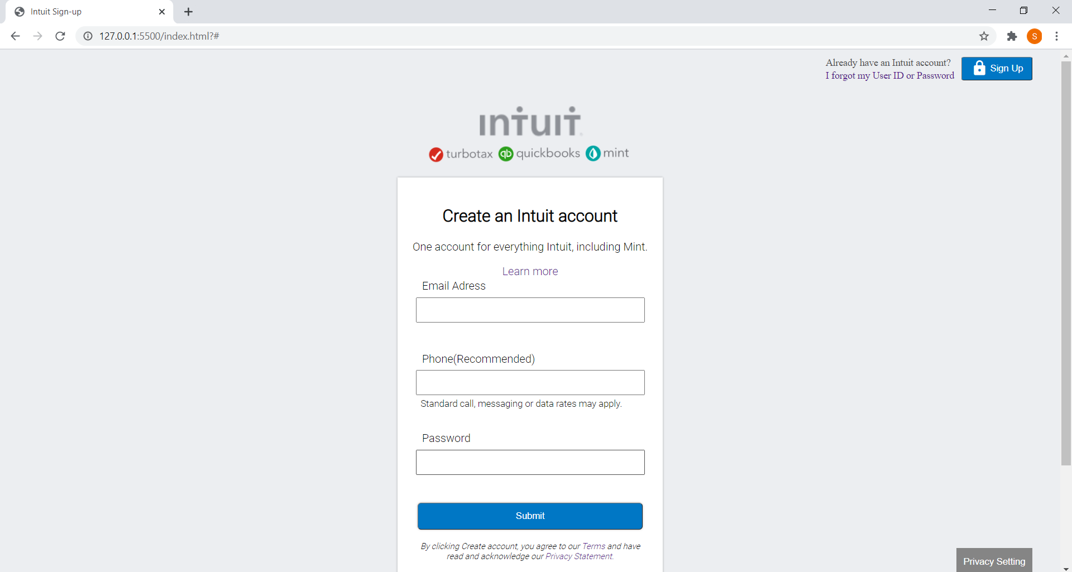Click the 'Password' label

pos(446,438)
